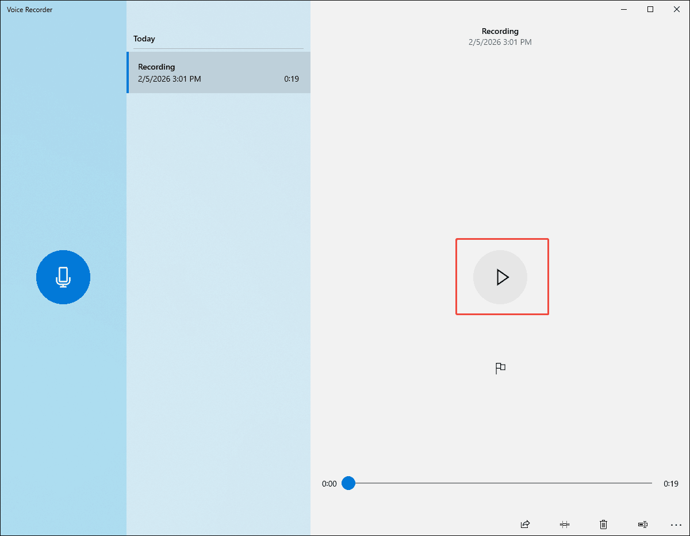Add a flag marker to the recording

pos(500,368)
